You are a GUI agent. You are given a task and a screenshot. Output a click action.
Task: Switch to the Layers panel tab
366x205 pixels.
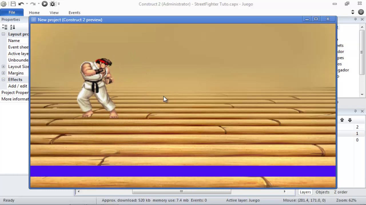305,192
